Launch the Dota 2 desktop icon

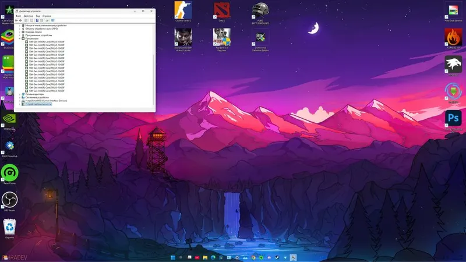[222, 10]
